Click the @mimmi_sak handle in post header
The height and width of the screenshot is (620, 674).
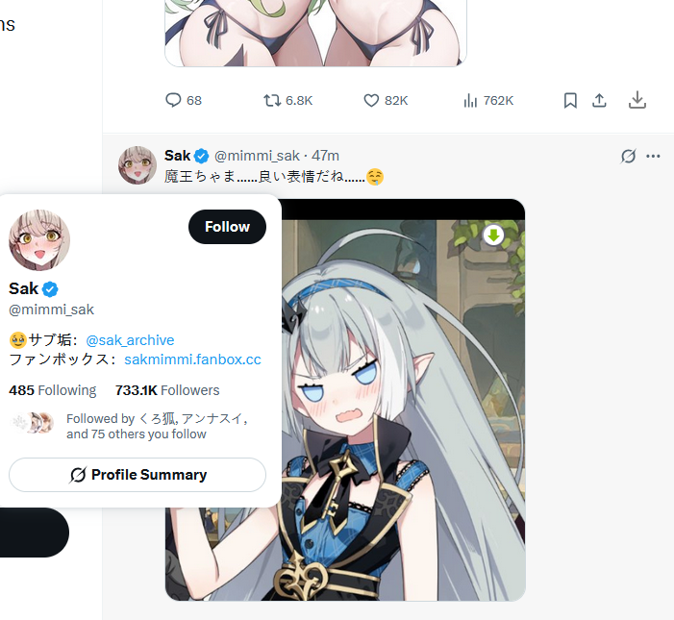pos(257,156)
